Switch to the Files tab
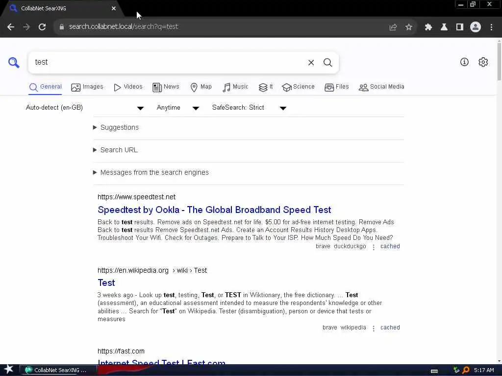This screenshot has width=502, height=376. pos(336,87)
